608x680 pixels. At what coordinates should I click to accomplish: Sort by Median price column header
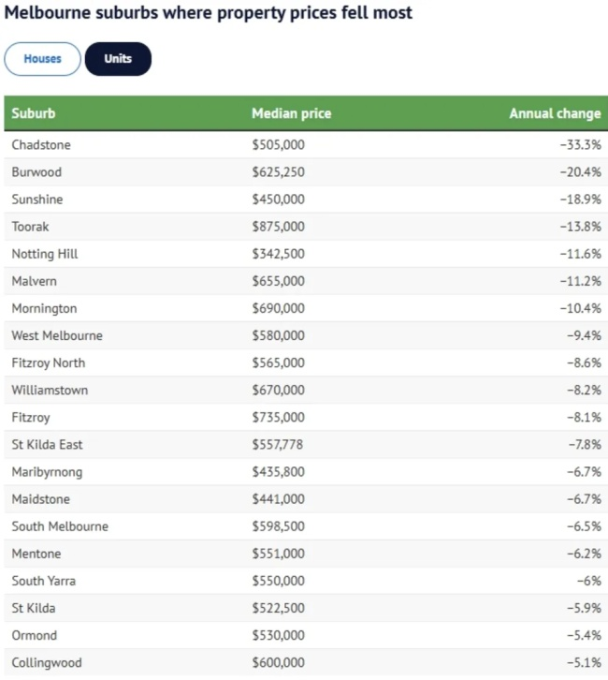coord(291,113)
